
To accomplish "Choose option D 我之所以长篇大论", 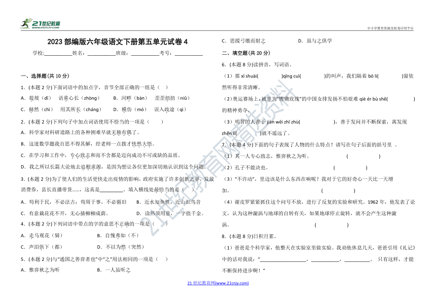I will point(114,167).
